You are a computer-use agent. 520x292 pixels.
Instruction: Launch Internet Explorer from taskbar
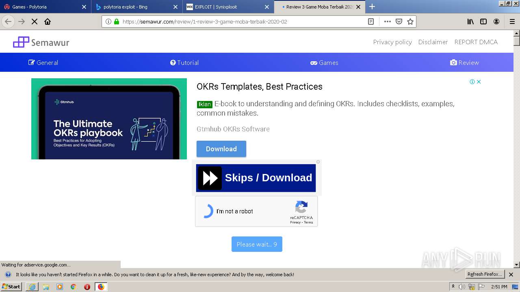32,287
